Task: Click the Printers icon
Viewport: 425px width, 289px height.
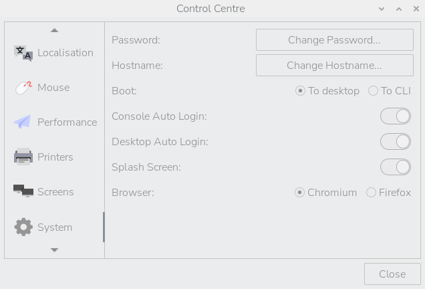Action: point(23,157)
